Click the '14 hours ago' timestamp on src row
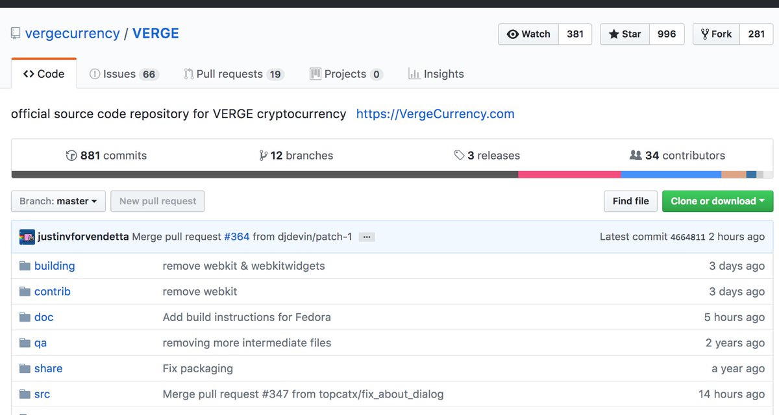Viewport: 779px width, 415px height. (732, 394)
